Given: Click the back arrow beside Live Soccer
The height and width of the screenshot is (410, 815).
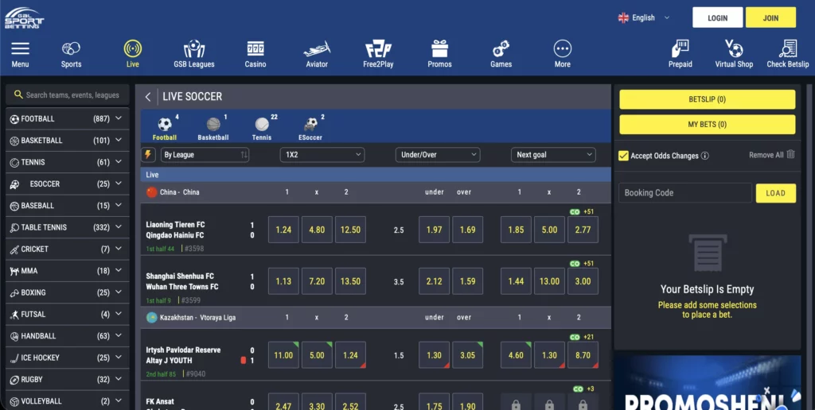Looking at the screenshot, I should 148,96.
